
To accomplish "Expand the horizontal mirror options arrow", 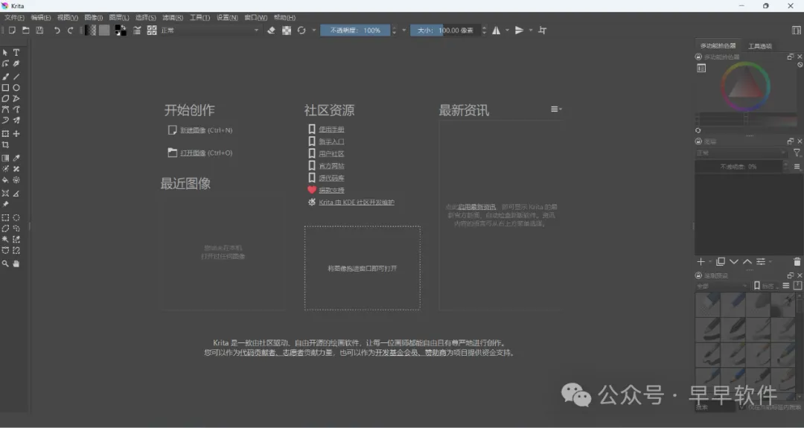I will tap(507, 31).
